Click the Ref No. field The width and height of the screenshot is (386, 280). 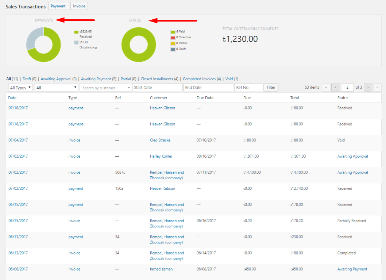pyautogui.click(x=249, y=87)
